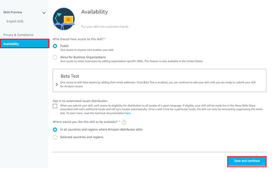
Task: Collapse the Skill Preview section arrow
Action: 44,13
